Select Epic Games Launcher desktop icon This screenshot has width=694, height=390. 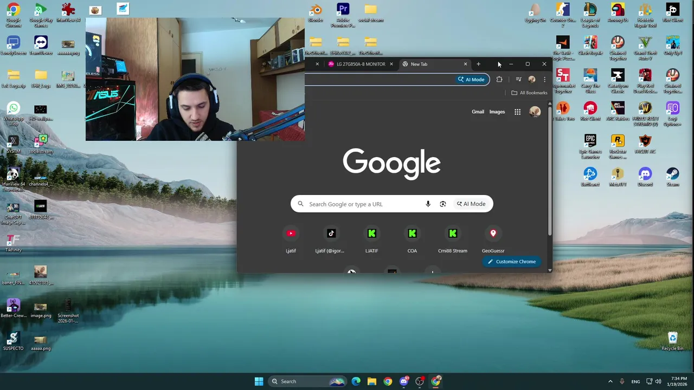point(590,146)
